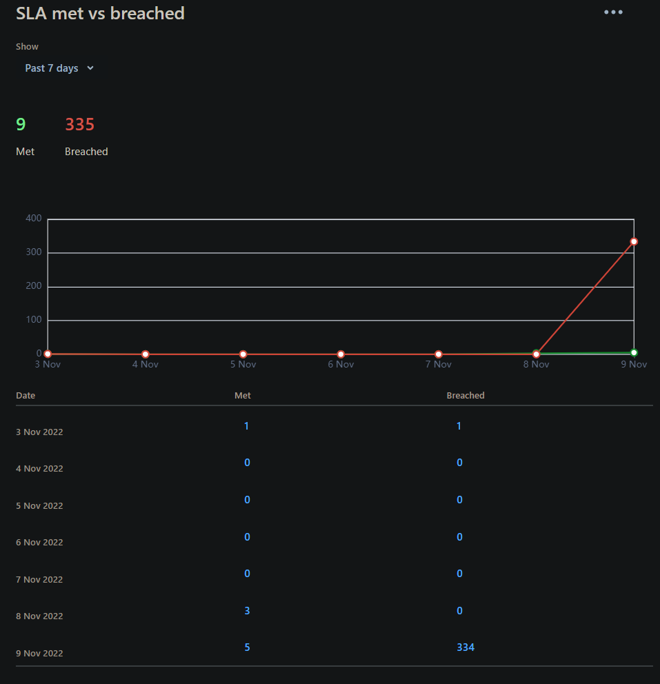The image size is (660, 684).
Task: Toggle the Breached series via its red total
Action: (79, 124)
